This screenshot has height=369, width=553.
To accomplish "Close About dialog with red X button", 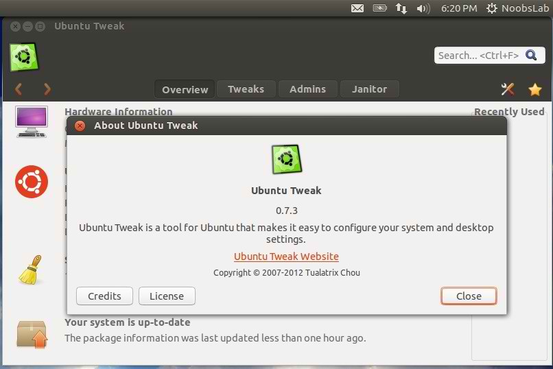I will pyautogui.click(x=80, y=126).
